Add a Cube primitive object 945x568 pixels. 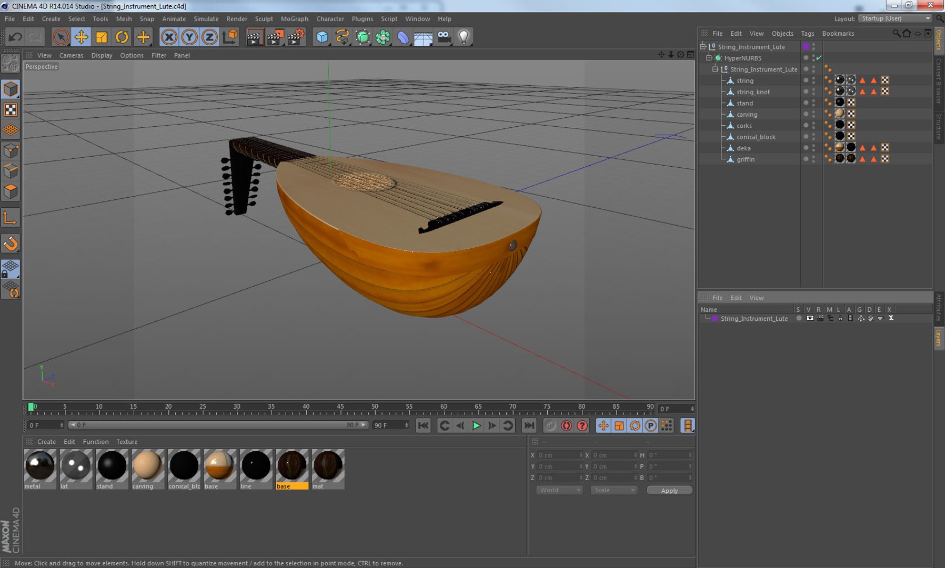click(x=322, y=37)
